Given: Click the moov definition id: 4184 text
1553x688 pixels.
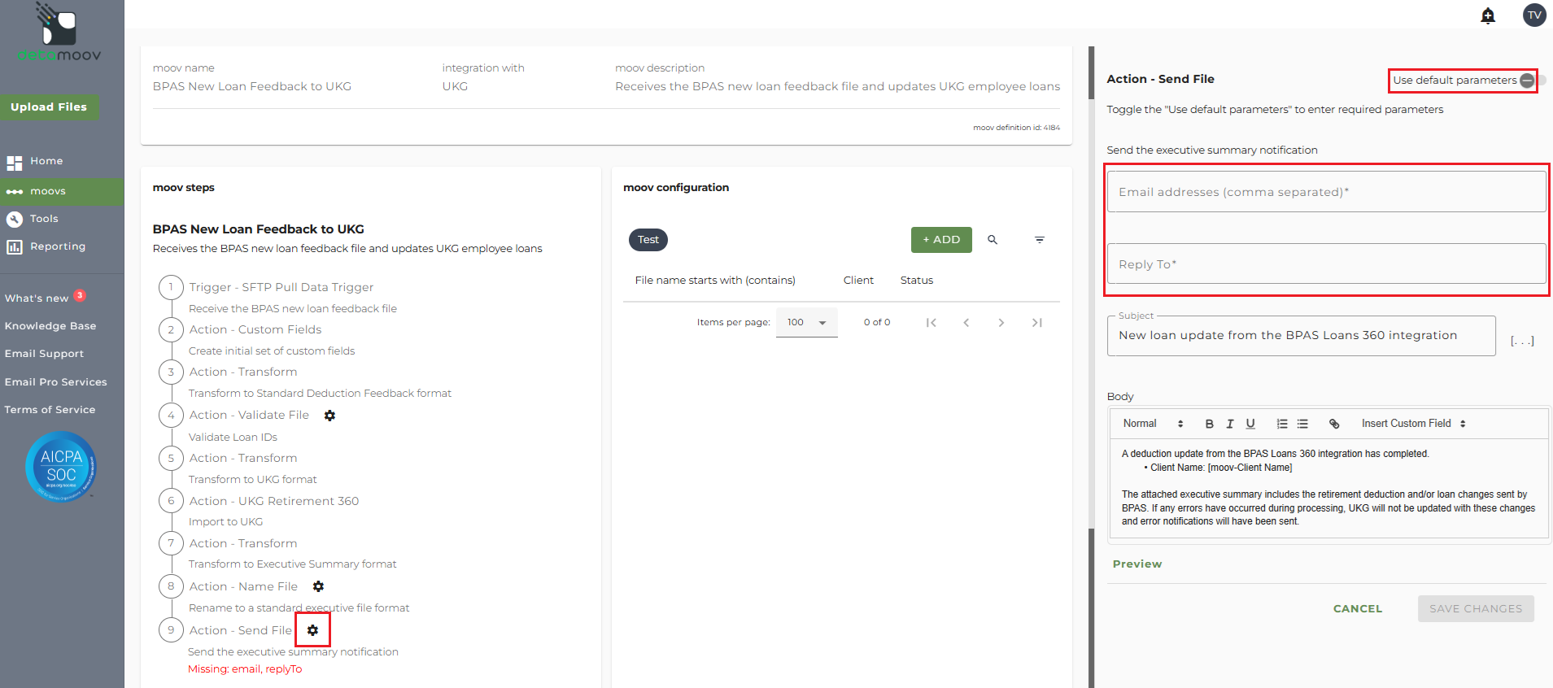Looking at the screenshot, I should click(x=1016, y=128).
